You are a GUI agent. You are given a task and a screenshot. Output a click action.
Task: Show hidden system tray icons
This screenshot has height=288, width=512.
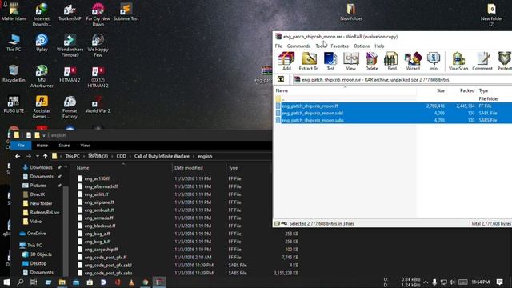point(426,282)
